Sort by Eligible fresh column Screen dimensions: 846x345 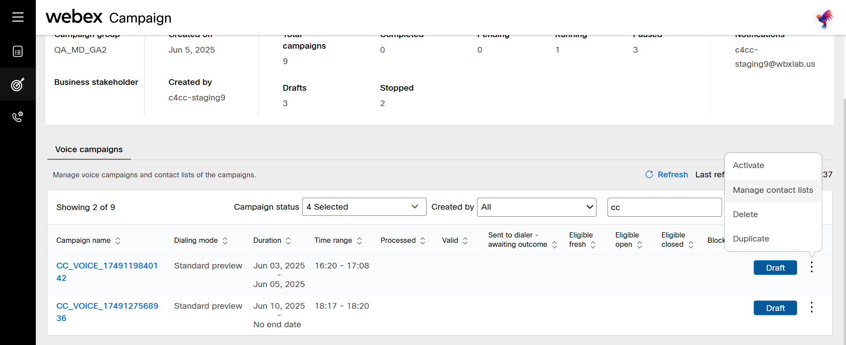click(x=593, y=245)
